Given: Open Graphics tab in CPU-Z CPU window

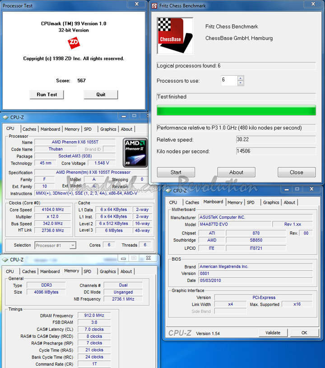Looking at the screenshot, I should pyautogui.click(x=108, y=129).
